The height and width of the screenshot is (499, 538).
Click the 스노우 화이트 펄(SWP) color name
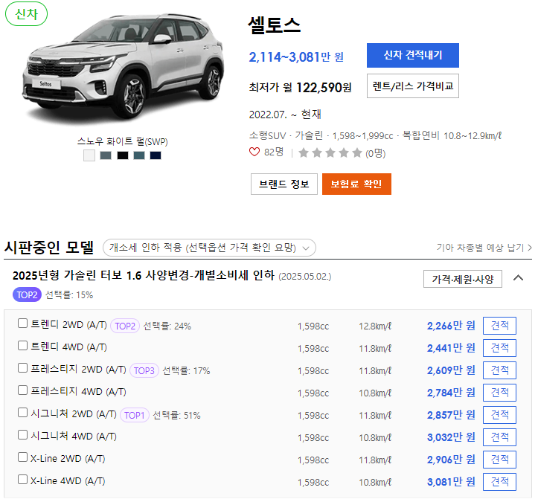[x=123, y=141]
